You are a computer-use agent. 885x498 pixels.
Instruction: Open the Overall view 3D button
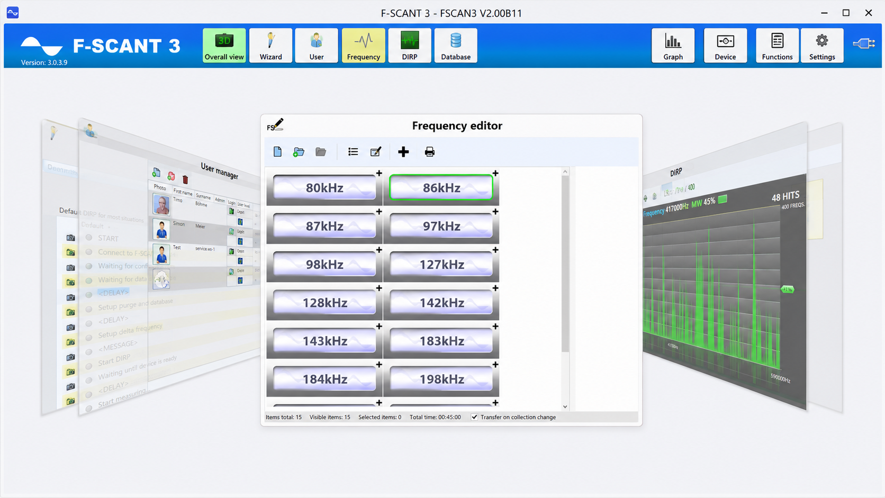click(x=224, y=46)
